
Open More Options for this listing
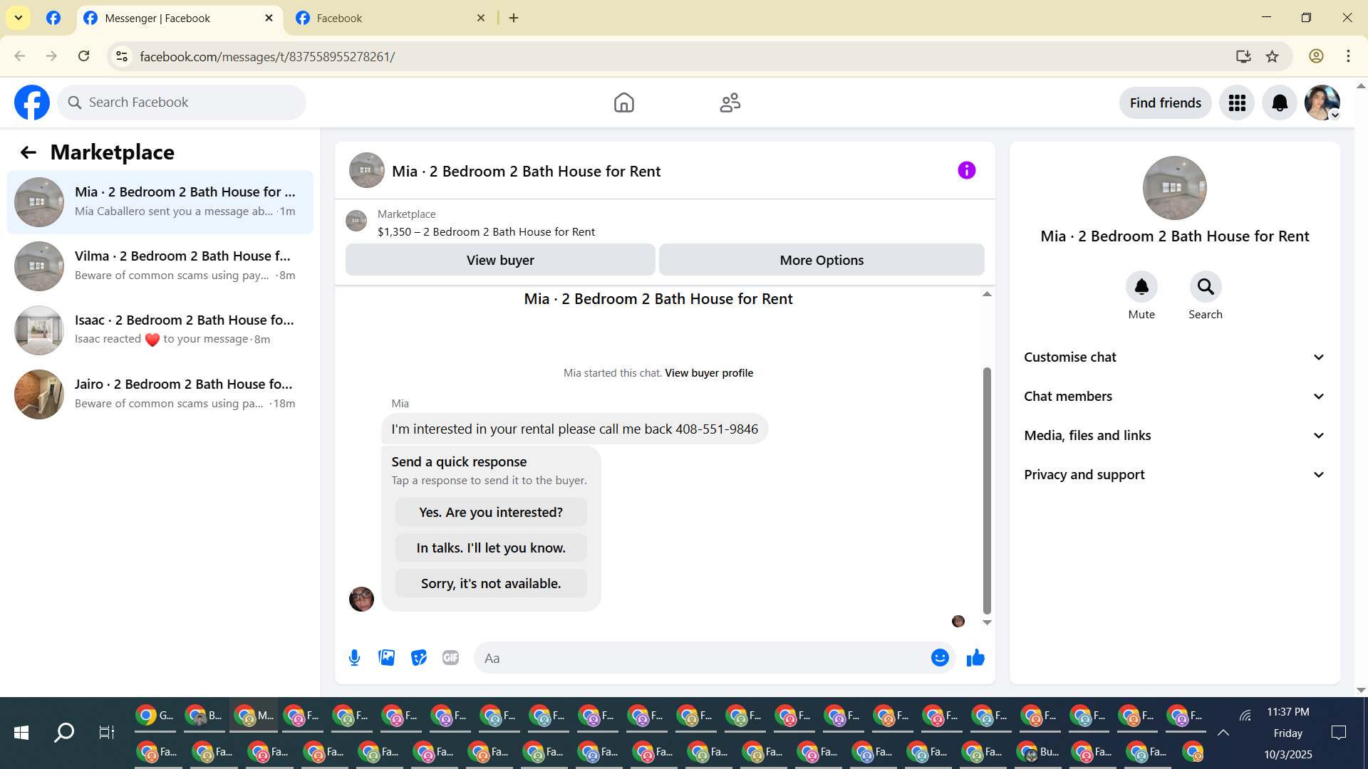pyautogui.click(x=822, y=260)
